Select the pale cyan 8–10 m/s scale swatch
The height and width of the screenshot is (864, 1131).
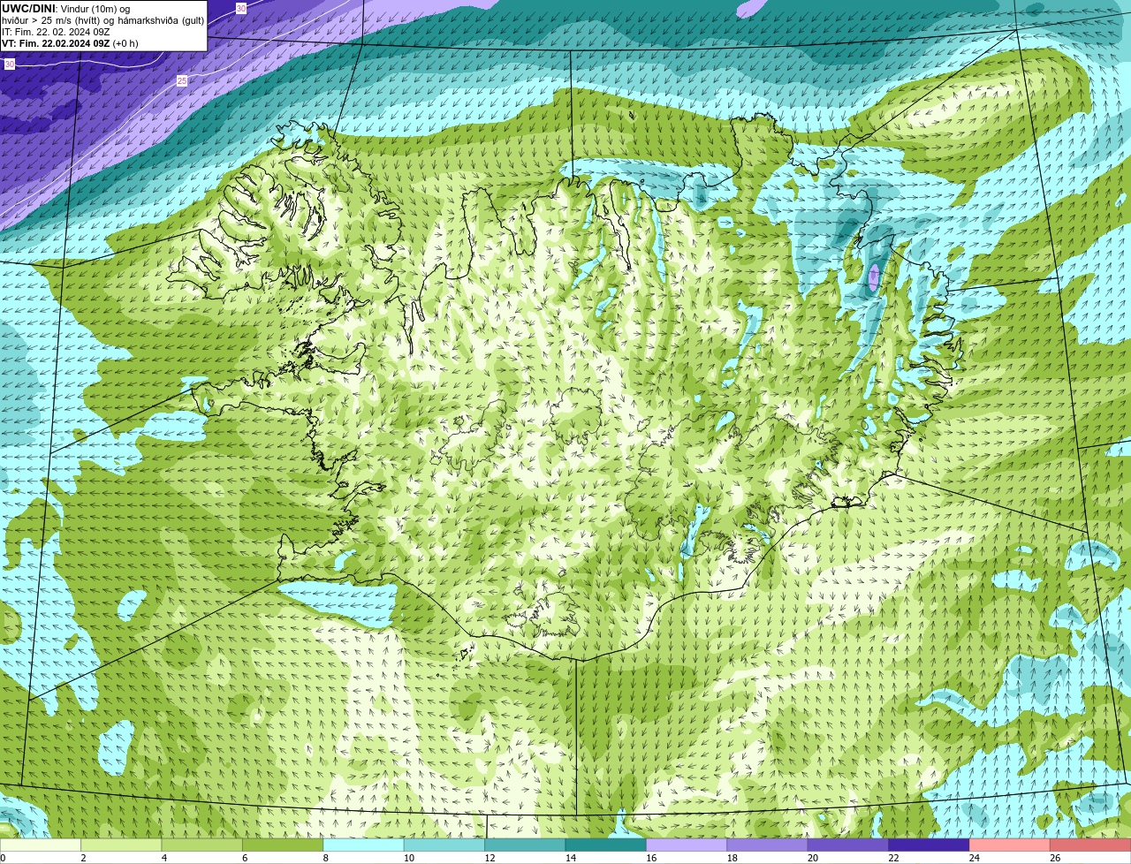tap(364, 845)
